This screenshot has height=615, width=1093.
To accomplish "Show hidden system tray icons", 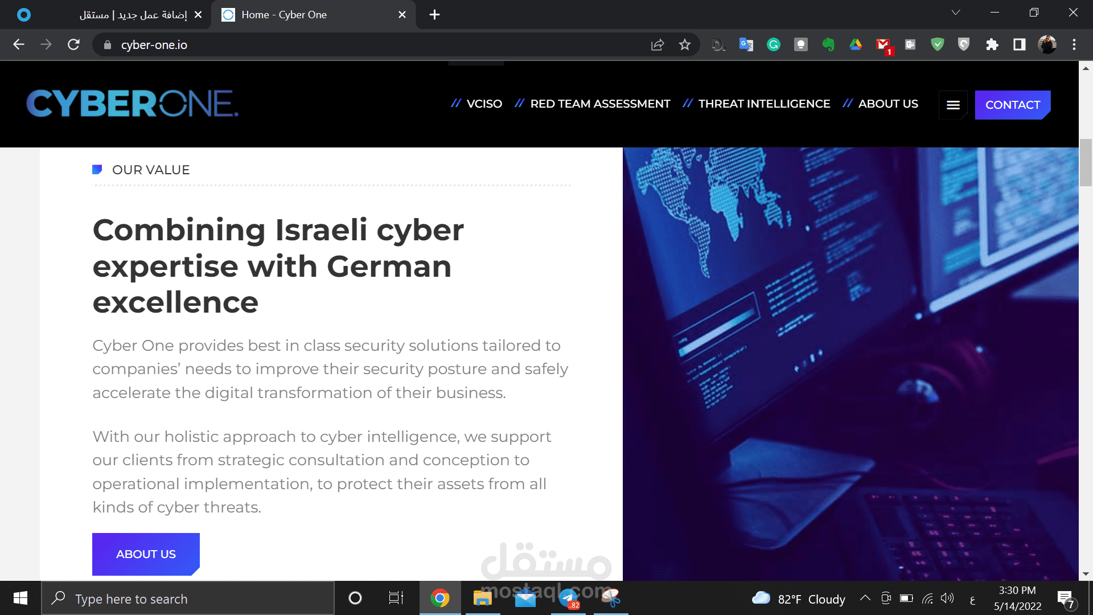I will click(865, 598).
